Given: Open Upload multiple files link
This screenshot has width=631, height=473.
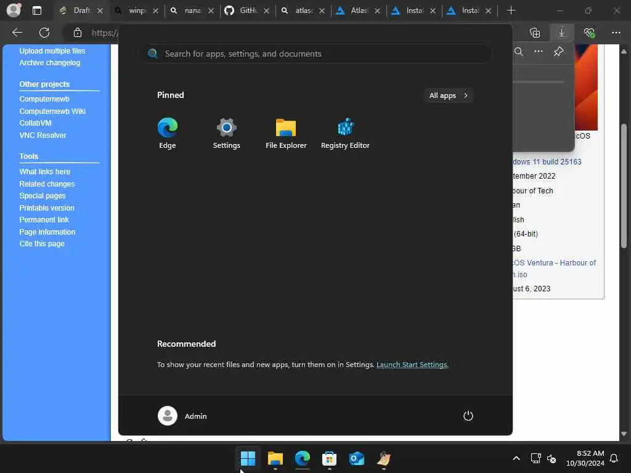Looking at the screenshot, I should pyautogui.click(x=52, y=51).
